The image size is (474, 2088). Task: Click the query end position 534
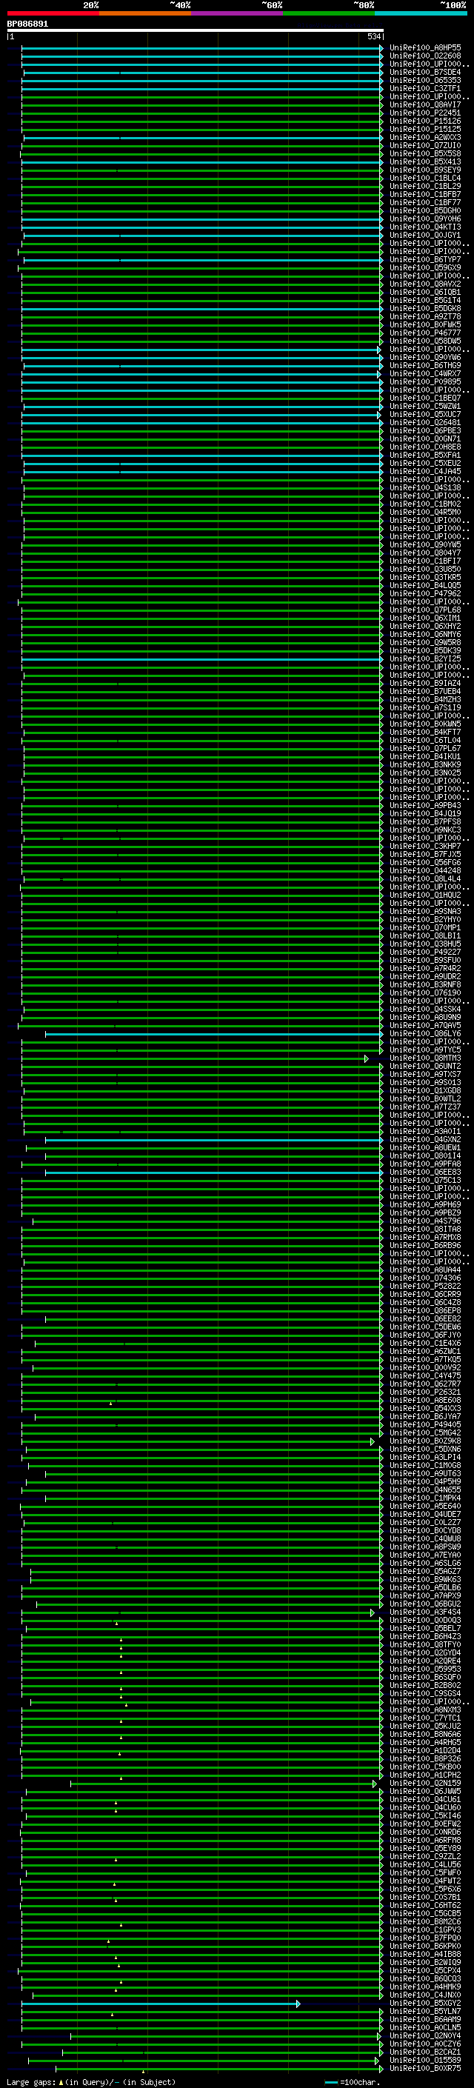[x=374, y=37]
